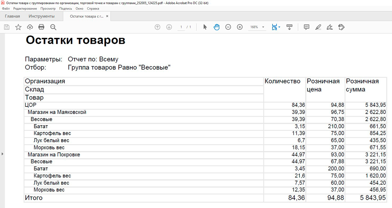
Task: Add the document to starred bookmarks
Action: (18, 27)
